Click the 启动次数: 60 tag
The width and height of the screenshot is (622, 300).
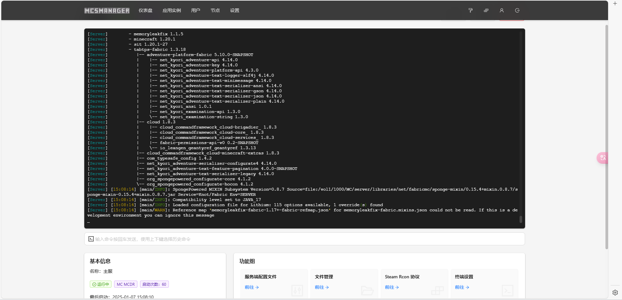[x=154, y=284]
